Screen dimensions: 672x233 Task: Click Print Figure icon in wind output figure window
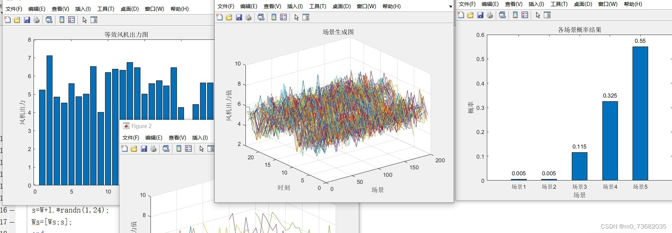(x=37, y=20)
